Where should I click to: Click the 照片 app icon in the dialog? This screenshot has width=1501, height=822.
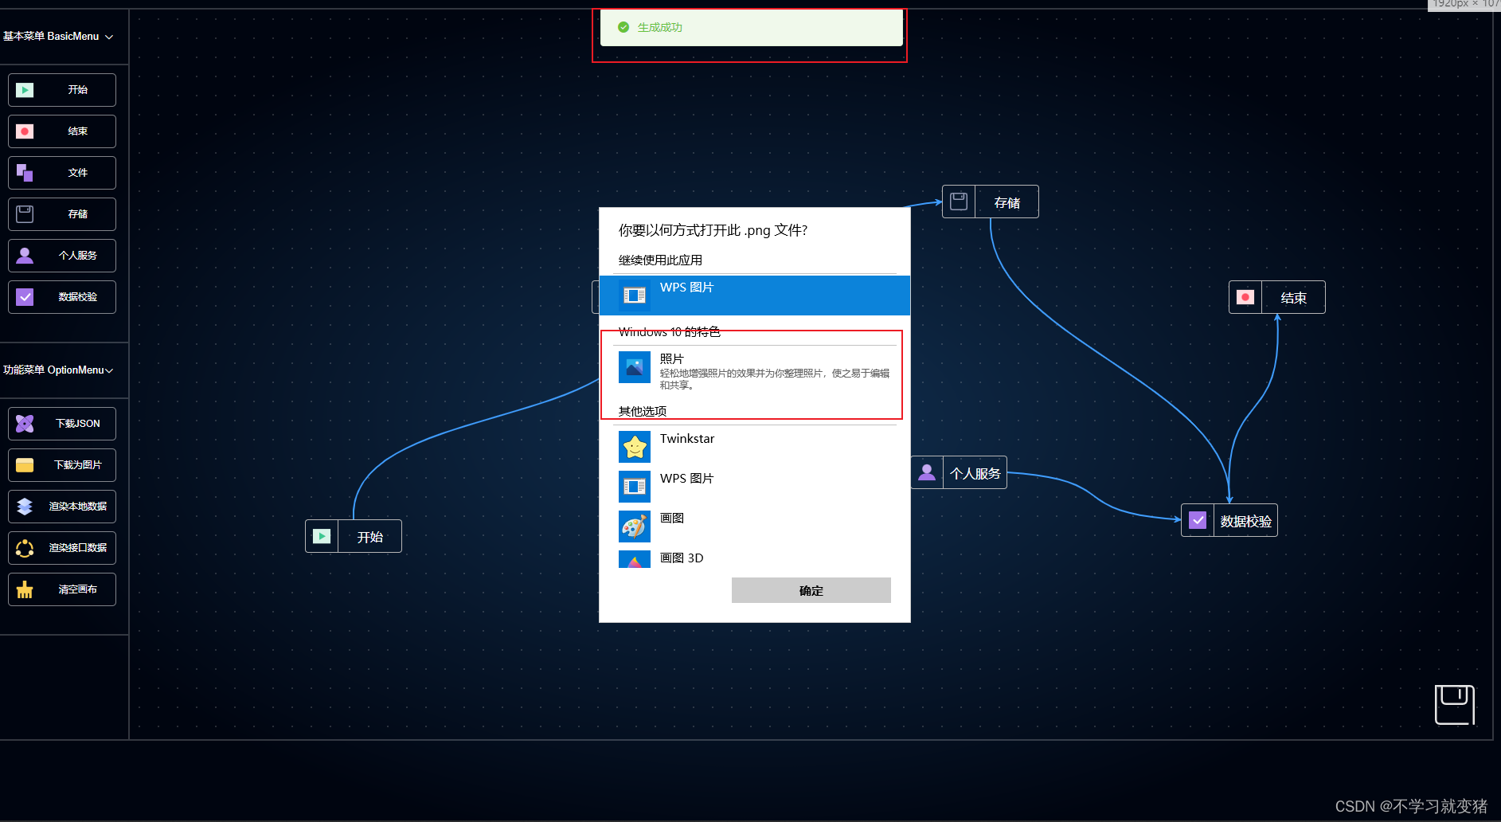point(635,367)
